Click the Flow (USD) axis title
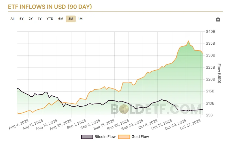The width and height of the screenshot is (231, 143). pyautogui.click(x=219, y=73)
